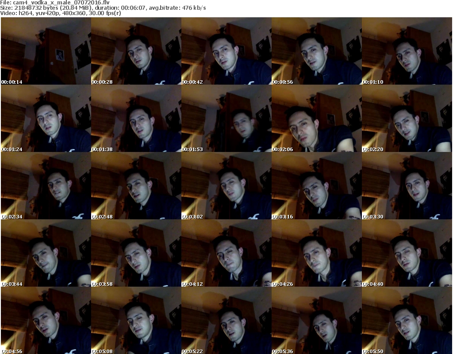Pick the frame at 00:03:16
This screenshot has width=453, height=354.
pyautogui.click(x=317, y=186)
